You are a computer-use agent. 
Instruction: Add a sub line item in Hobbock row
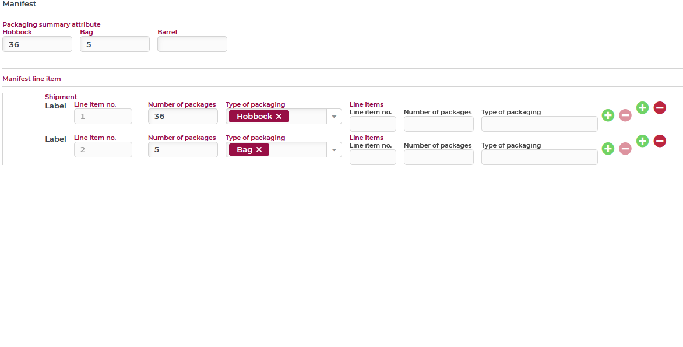click(x=608, y=115)
